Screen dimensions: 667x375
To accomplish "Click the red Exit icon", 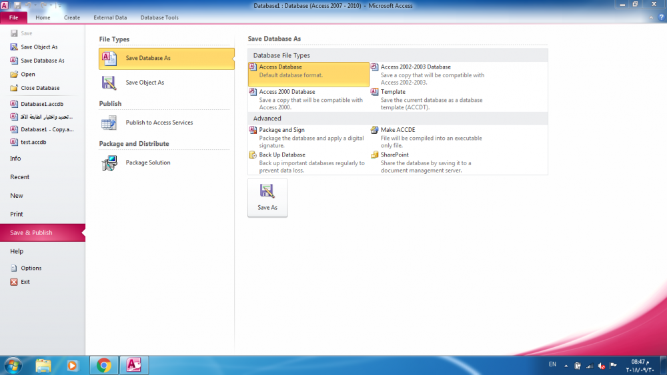I will (x=14, y=282).
